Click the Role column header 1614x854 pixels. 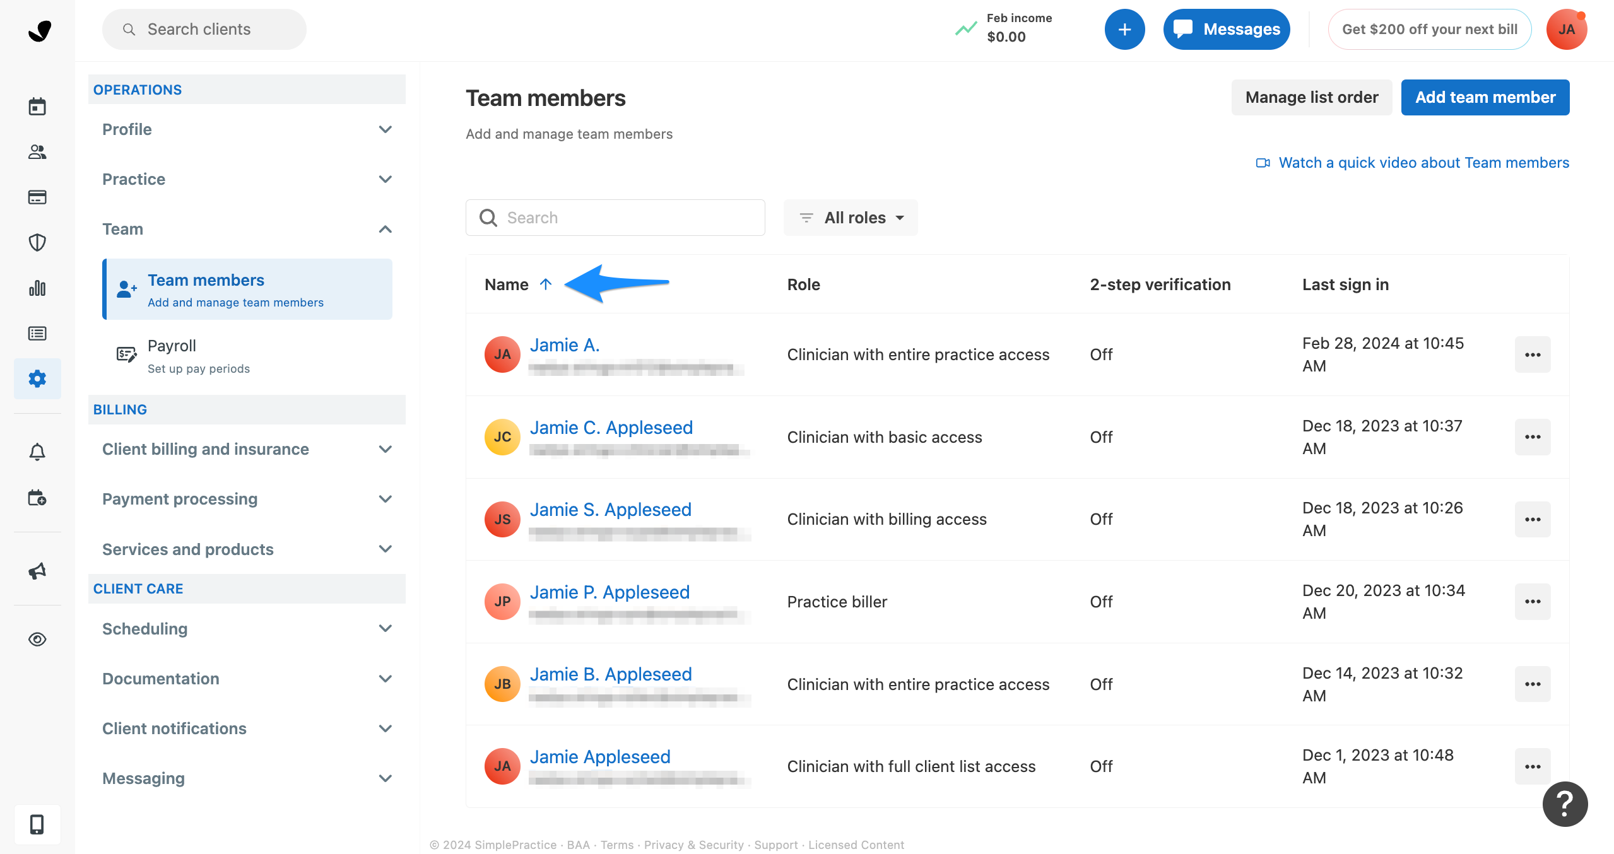click(803, 284)
